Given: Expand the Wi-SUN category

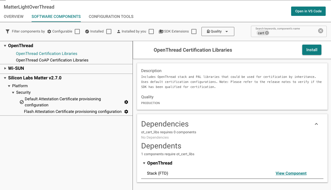Looking at the screenshot, I should (5, 68).
